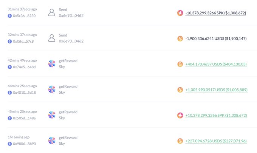Click the user avatar on the USDS send row

click(x=52, y=38)
